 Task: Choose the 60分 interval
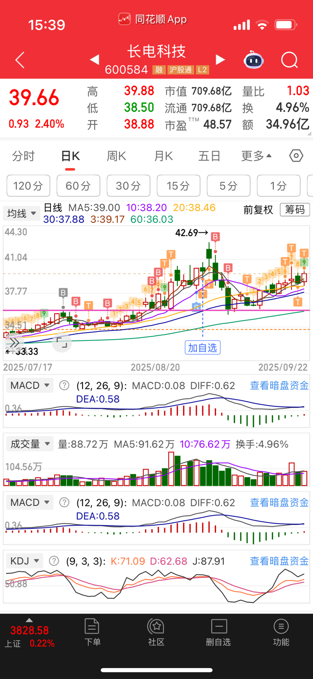click(x=78, y=186)
